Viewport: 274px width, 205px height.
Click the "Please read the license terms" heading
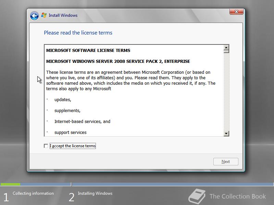point(78,33)
